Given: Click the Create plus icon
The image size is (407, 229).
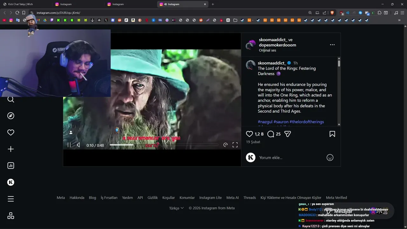Looking at the screenshot, I should (11, 149).
